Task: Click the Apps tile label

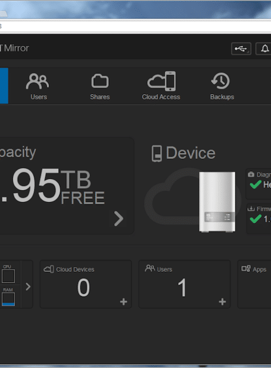Action: pyautogui.click(x=260, y=269)
